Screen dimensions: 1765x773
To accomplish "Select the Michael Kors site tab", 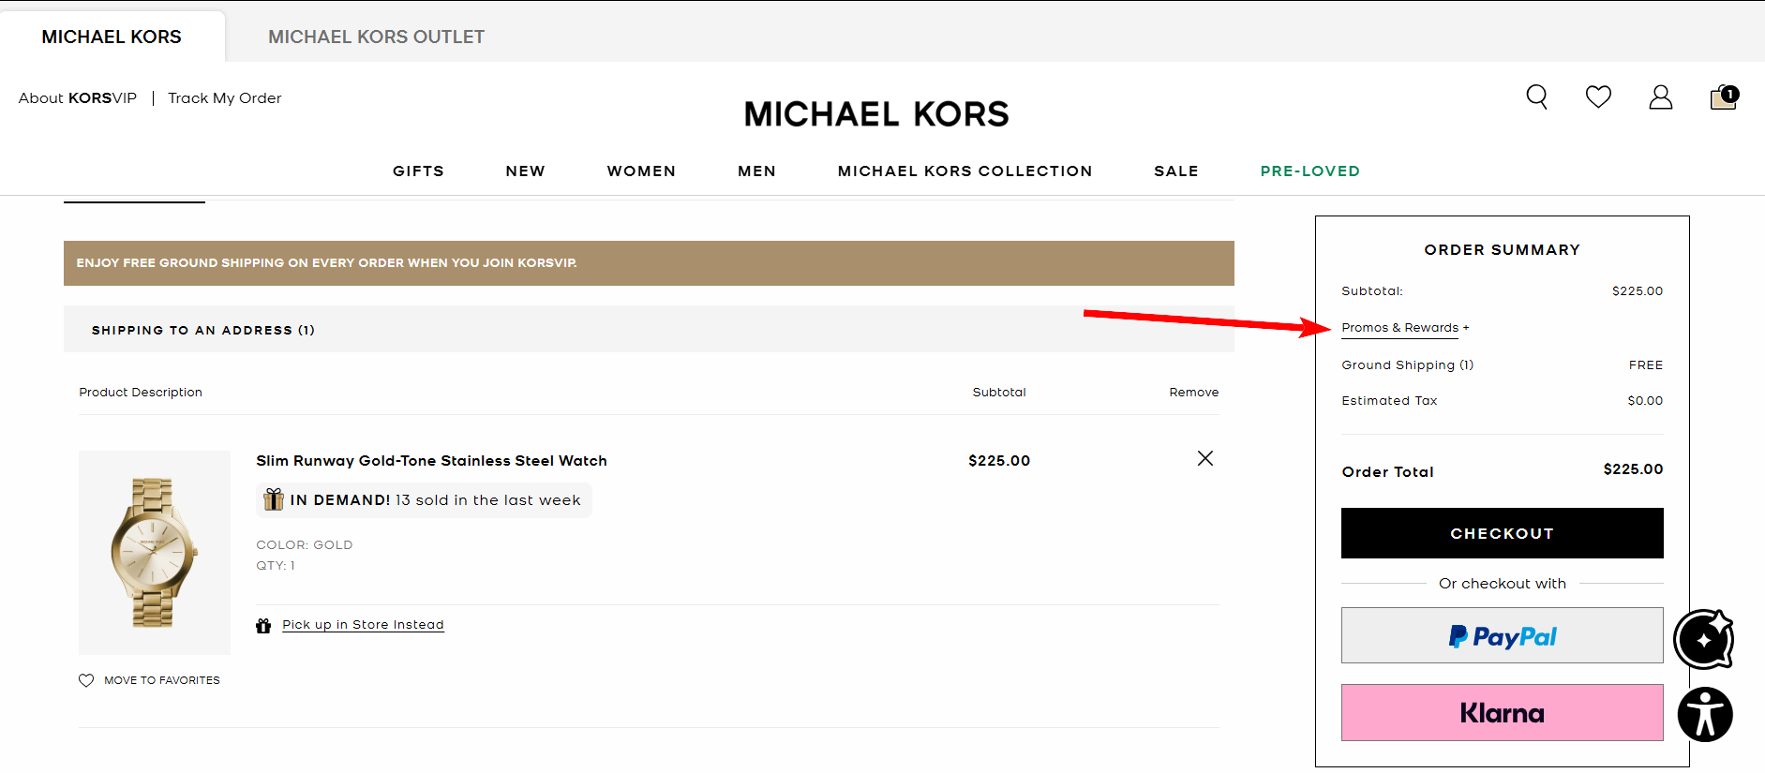I will pos(112,37).
